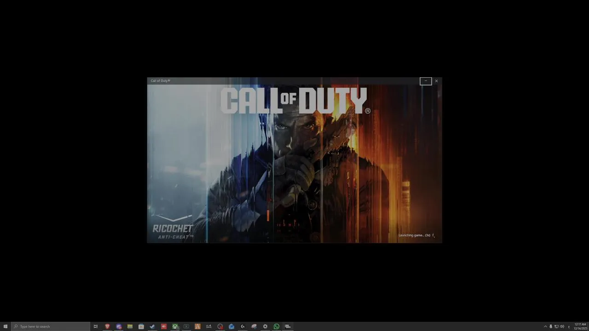Open the purple round app icon on taskbar

[x=119, y=326]
